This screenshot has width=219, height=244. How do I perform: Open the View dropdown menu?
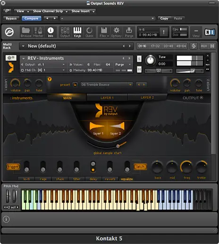[x=22, y=11]
